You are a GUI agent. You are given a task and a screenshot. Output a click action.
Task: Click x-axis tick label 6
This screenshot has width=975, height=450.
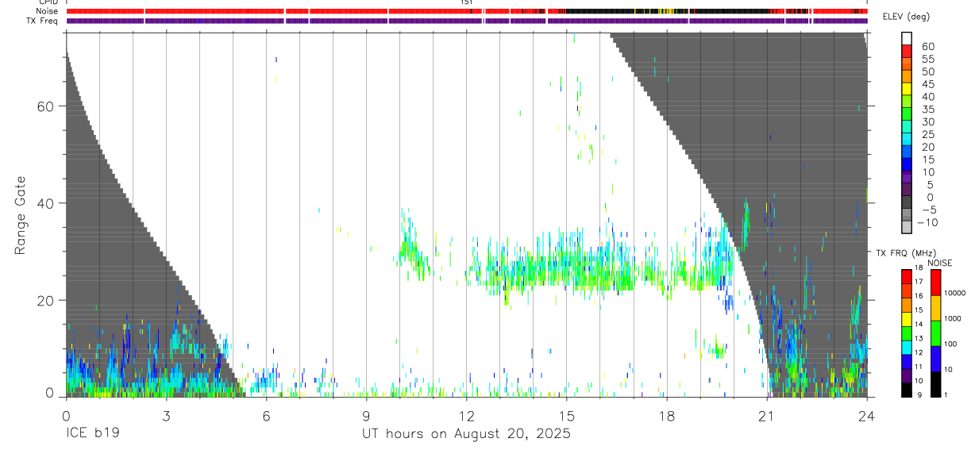point(266,415)
